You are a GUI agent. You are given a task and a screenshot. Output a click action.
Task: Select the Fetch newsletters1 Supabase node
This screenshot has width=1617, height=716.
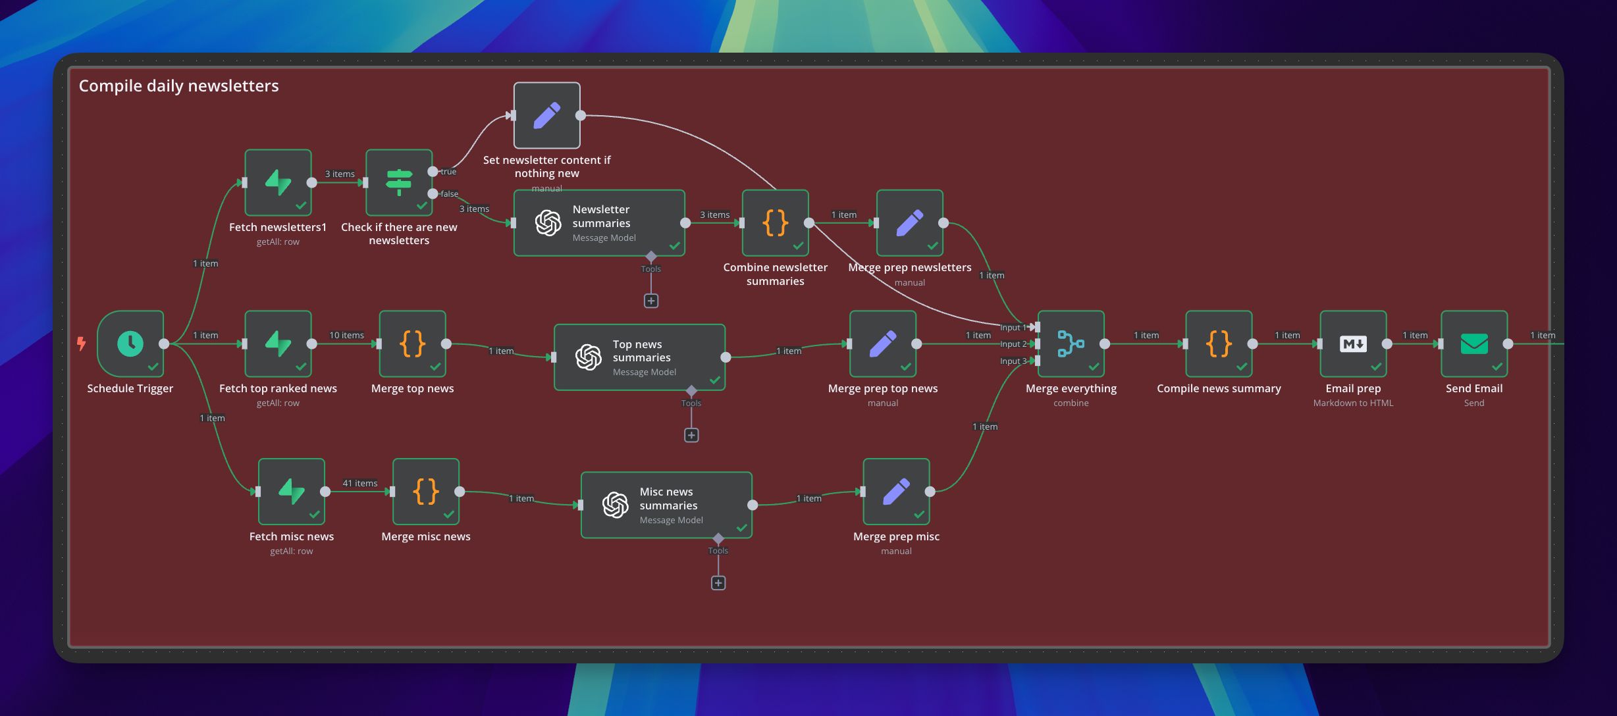pyautogui.click(x=278, y=182)
